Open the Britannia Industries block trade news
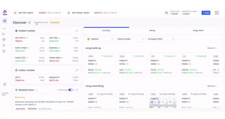 click(44, 103)
